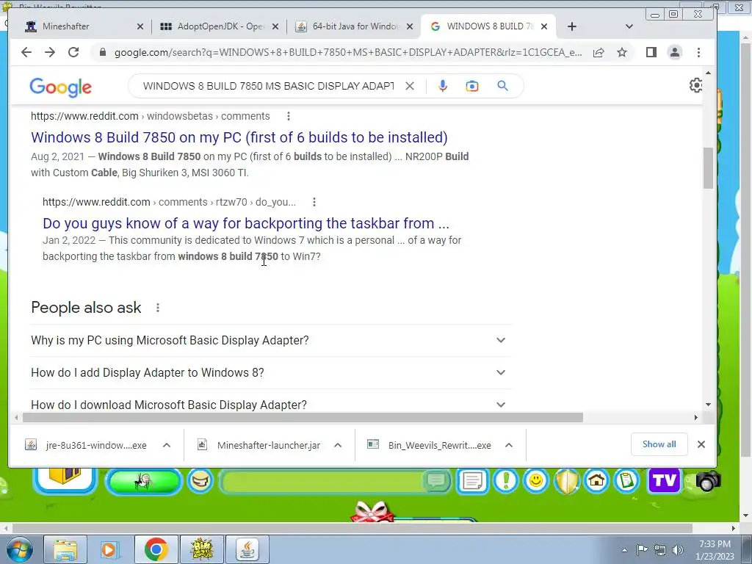Open the Chrome side panel icon
Image resolution: width=752 pixels, height=564 pixels.
pyautogui.click(x=651, y=52)
